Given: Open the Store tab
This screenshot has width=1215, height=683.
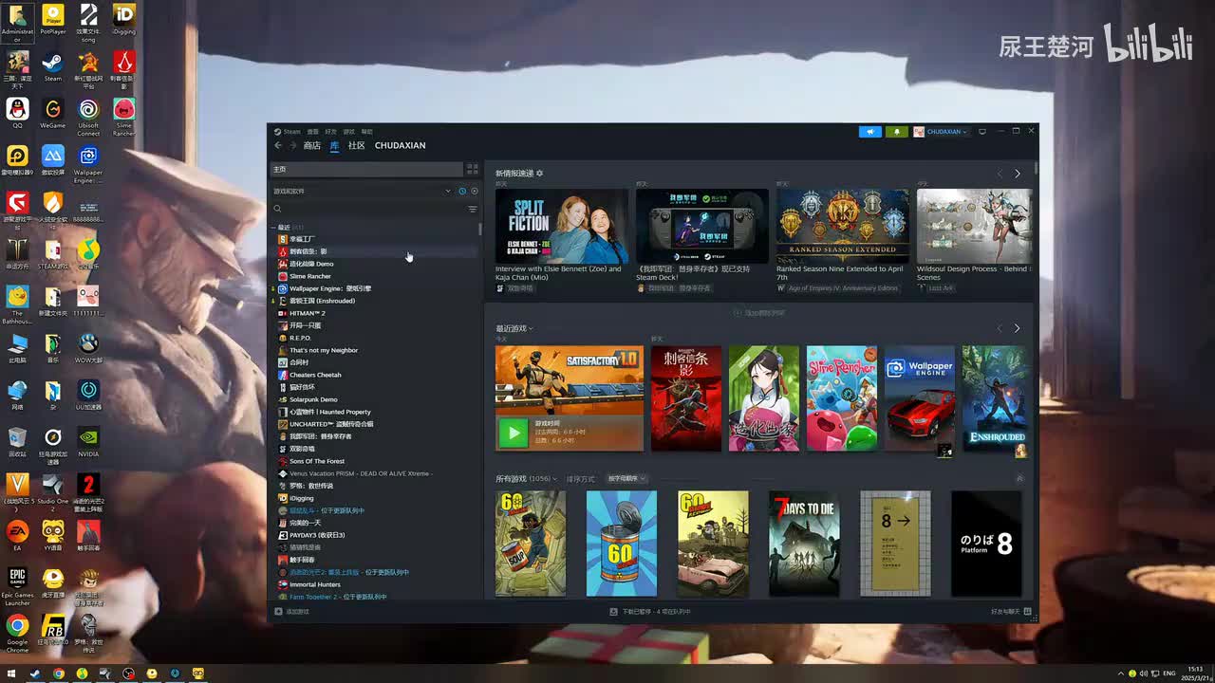Looking at the screenshot, I should 312,145.
